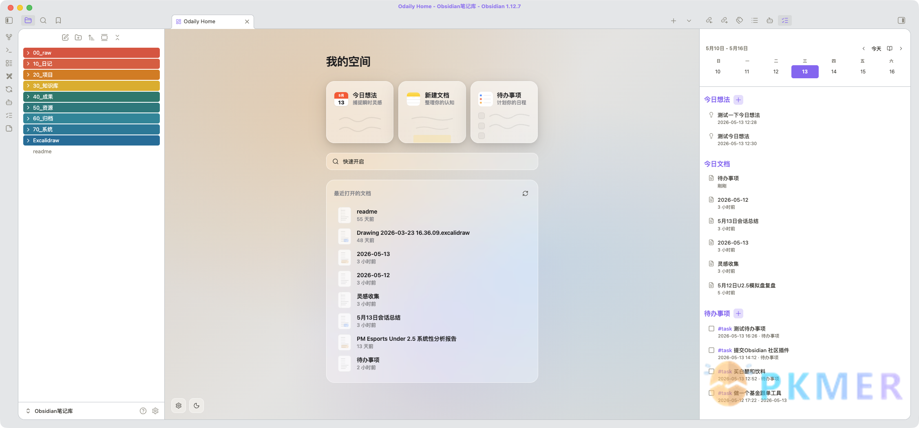Expand the 40_成果 folder
This screenshot has height=428, width=919.
pos(91,97)
